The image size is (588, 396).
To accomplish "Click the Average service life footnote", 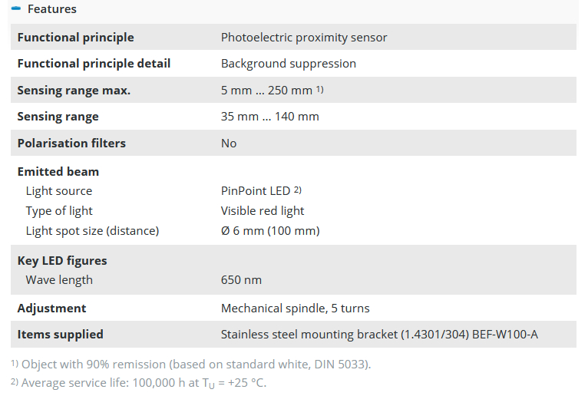I will coord(143,382).
